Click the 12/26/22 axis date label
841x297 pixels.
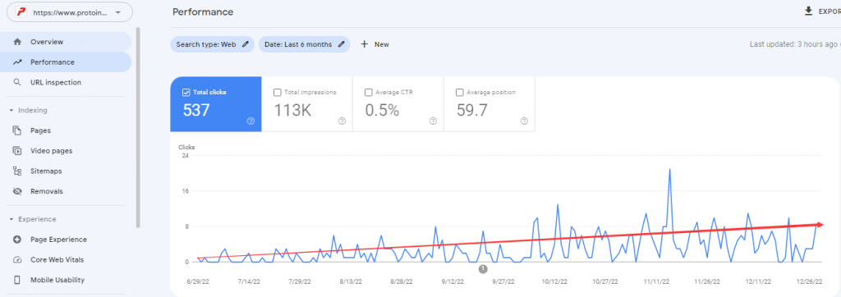pos(808,281)
